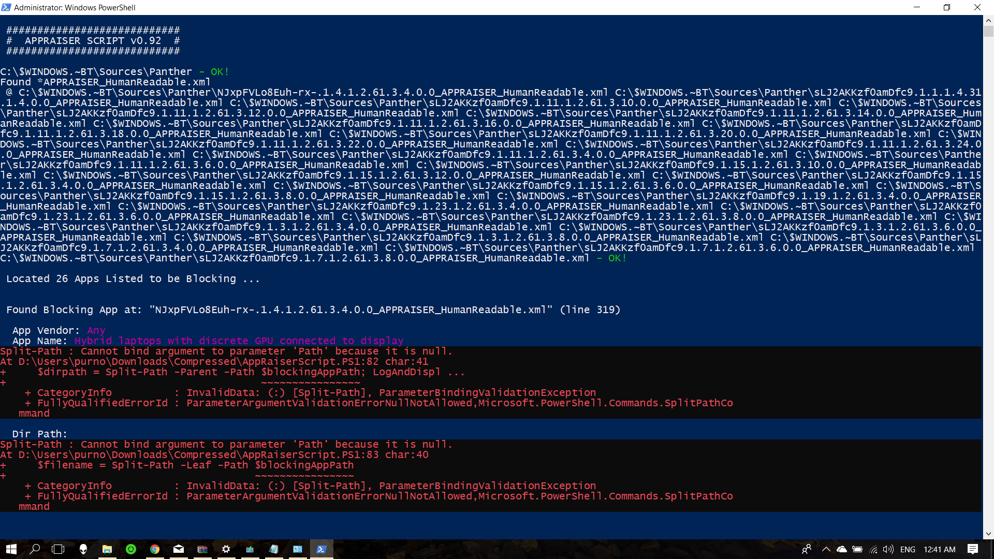Click PowerShell icon in window title bar
Viewport: 994px width, 559px height.
pos(6,7)
